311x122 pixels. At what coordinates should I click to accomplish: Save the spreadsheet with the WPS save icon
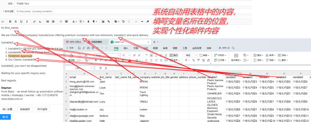coord(79,48)
